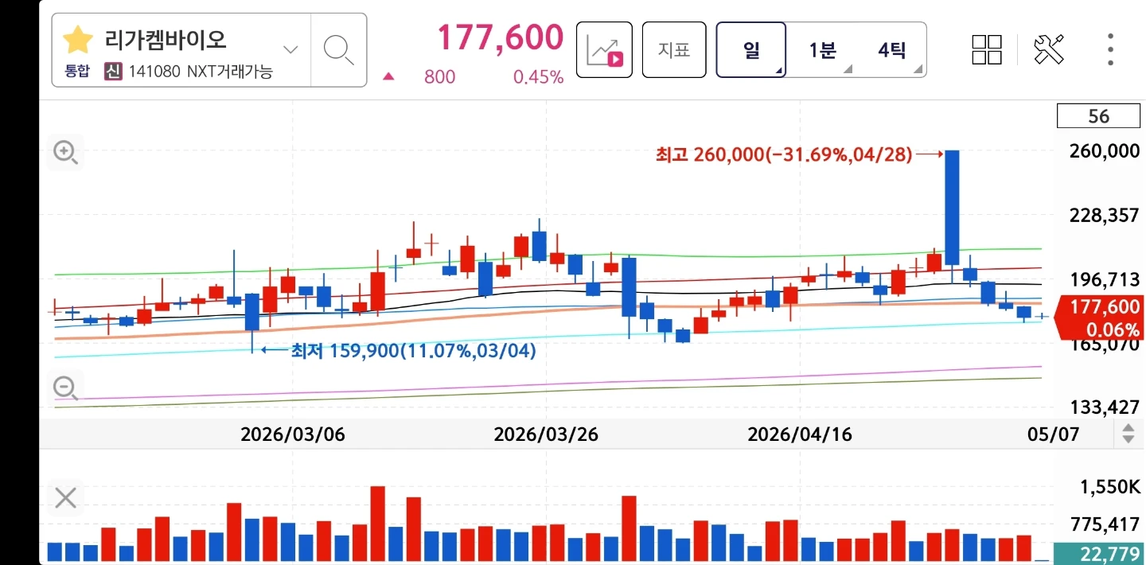Click the 최고 260,000 high price label
The width and height of the screenshot is (1146, 565).
[x=784, y=154]
